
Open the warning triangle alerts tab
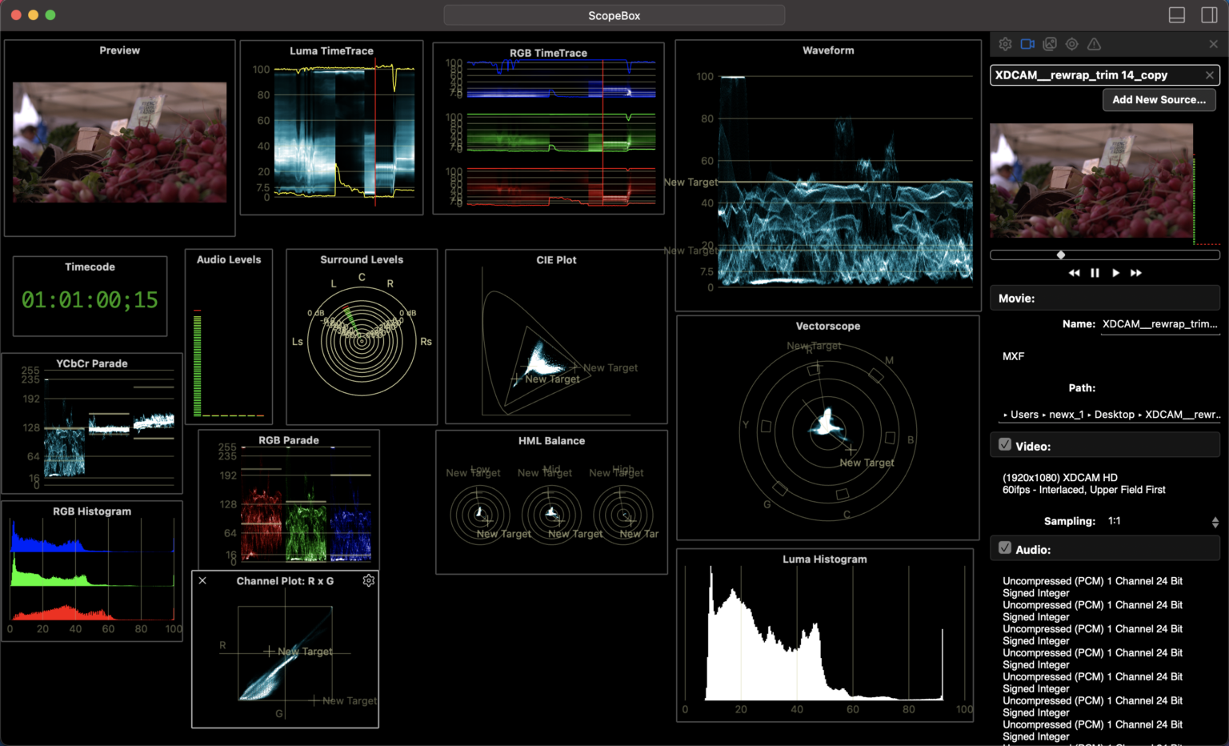pyautogui.click(x=1095, y=44)
